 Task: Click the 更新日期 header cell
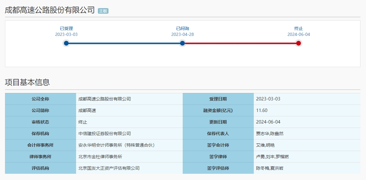[x=218, y=122]
